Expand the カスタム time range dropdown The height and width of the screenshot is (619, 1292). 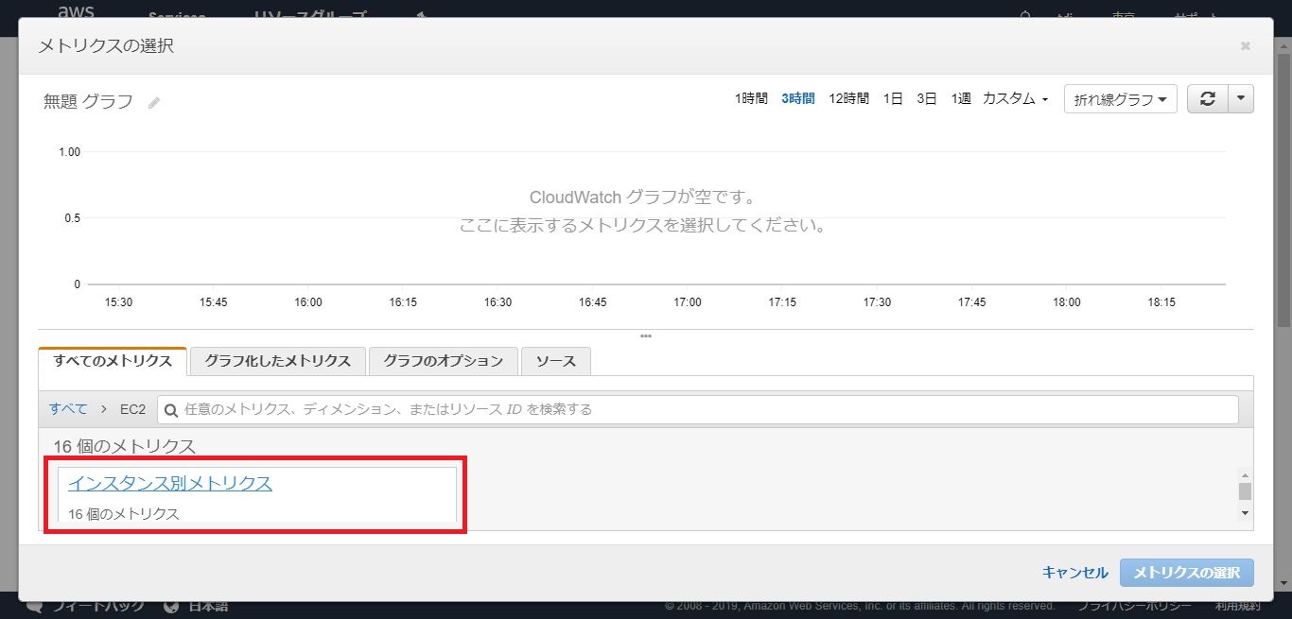click(x=1015, y=99)
